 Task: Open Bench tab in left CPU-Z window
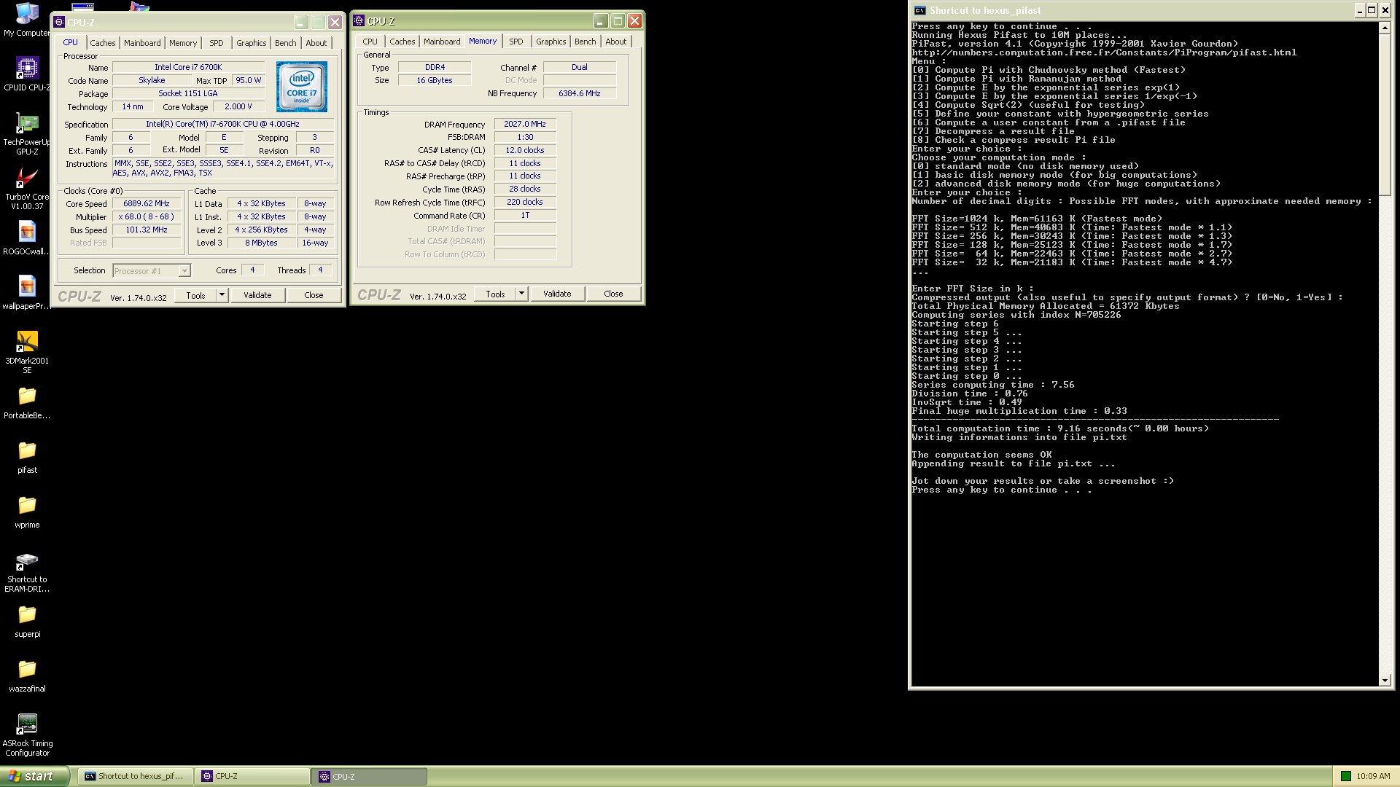[x=286, y=43]
